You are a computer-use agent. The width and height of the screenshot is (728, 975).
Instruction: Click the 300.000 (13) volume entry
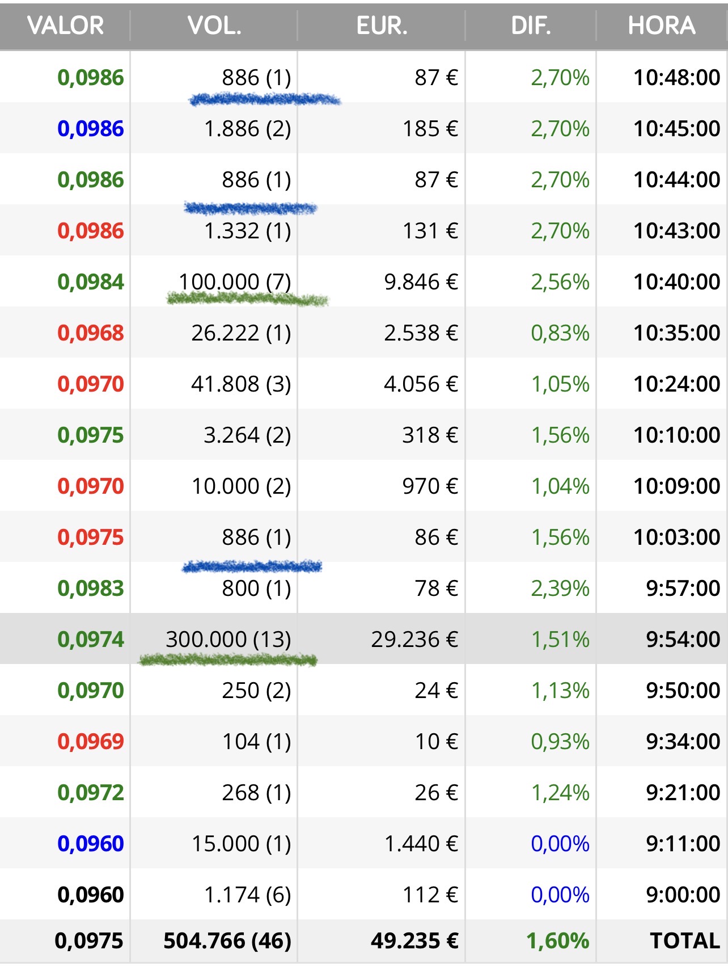coord(228,639)
